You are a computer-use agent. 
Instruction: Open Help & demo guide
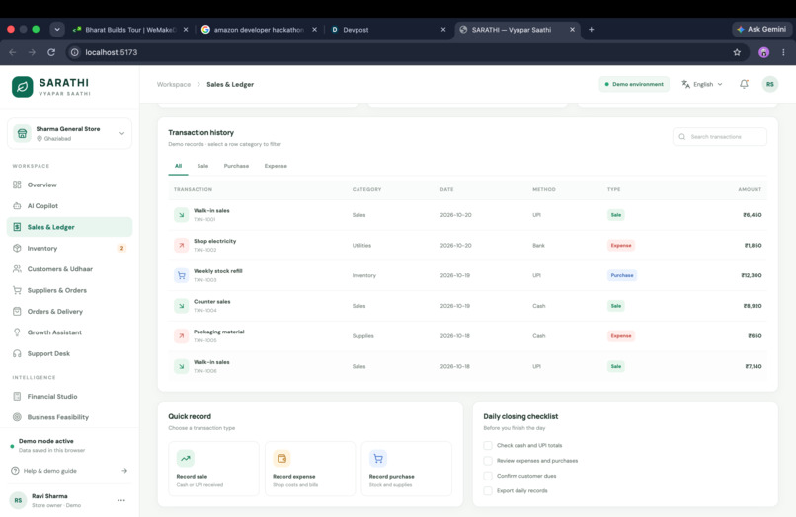point(69,471)
